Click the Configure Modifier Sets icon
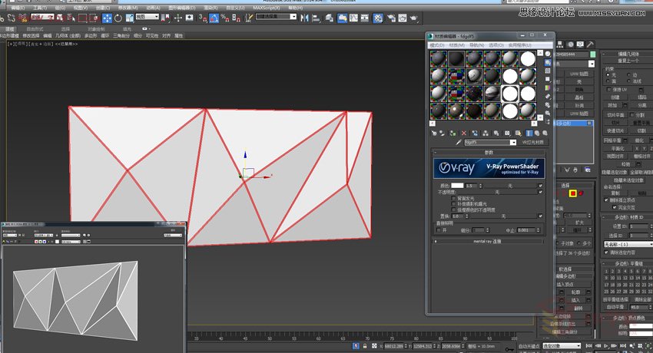Screen dimensions: 653x353 coord(588,170)
